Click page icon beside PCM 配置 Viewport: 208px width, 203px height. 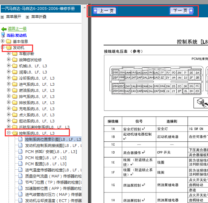pos(20,164)
